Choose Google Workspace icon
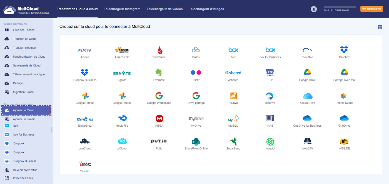Image resolution: width=389 pixels, height=184 pixels. tap(159, 96)
